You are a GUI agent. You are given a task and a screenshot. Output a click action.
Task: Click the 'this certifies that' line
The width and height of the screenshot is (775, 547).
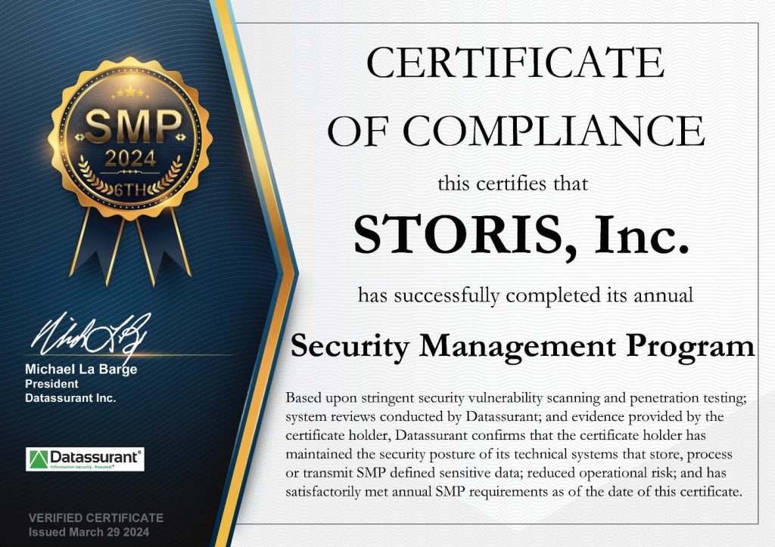(512, 184)
